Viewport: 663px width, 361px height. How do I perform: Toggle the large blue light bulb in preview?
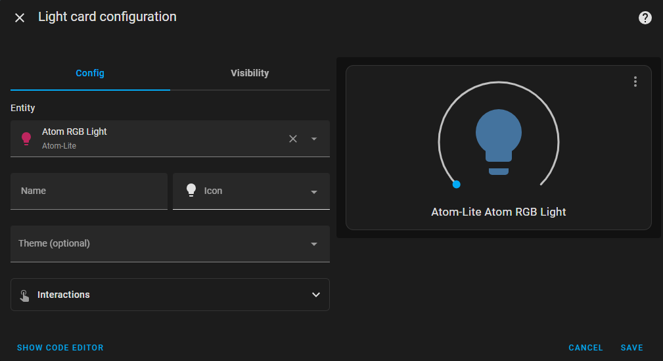(x=499, y=142)
